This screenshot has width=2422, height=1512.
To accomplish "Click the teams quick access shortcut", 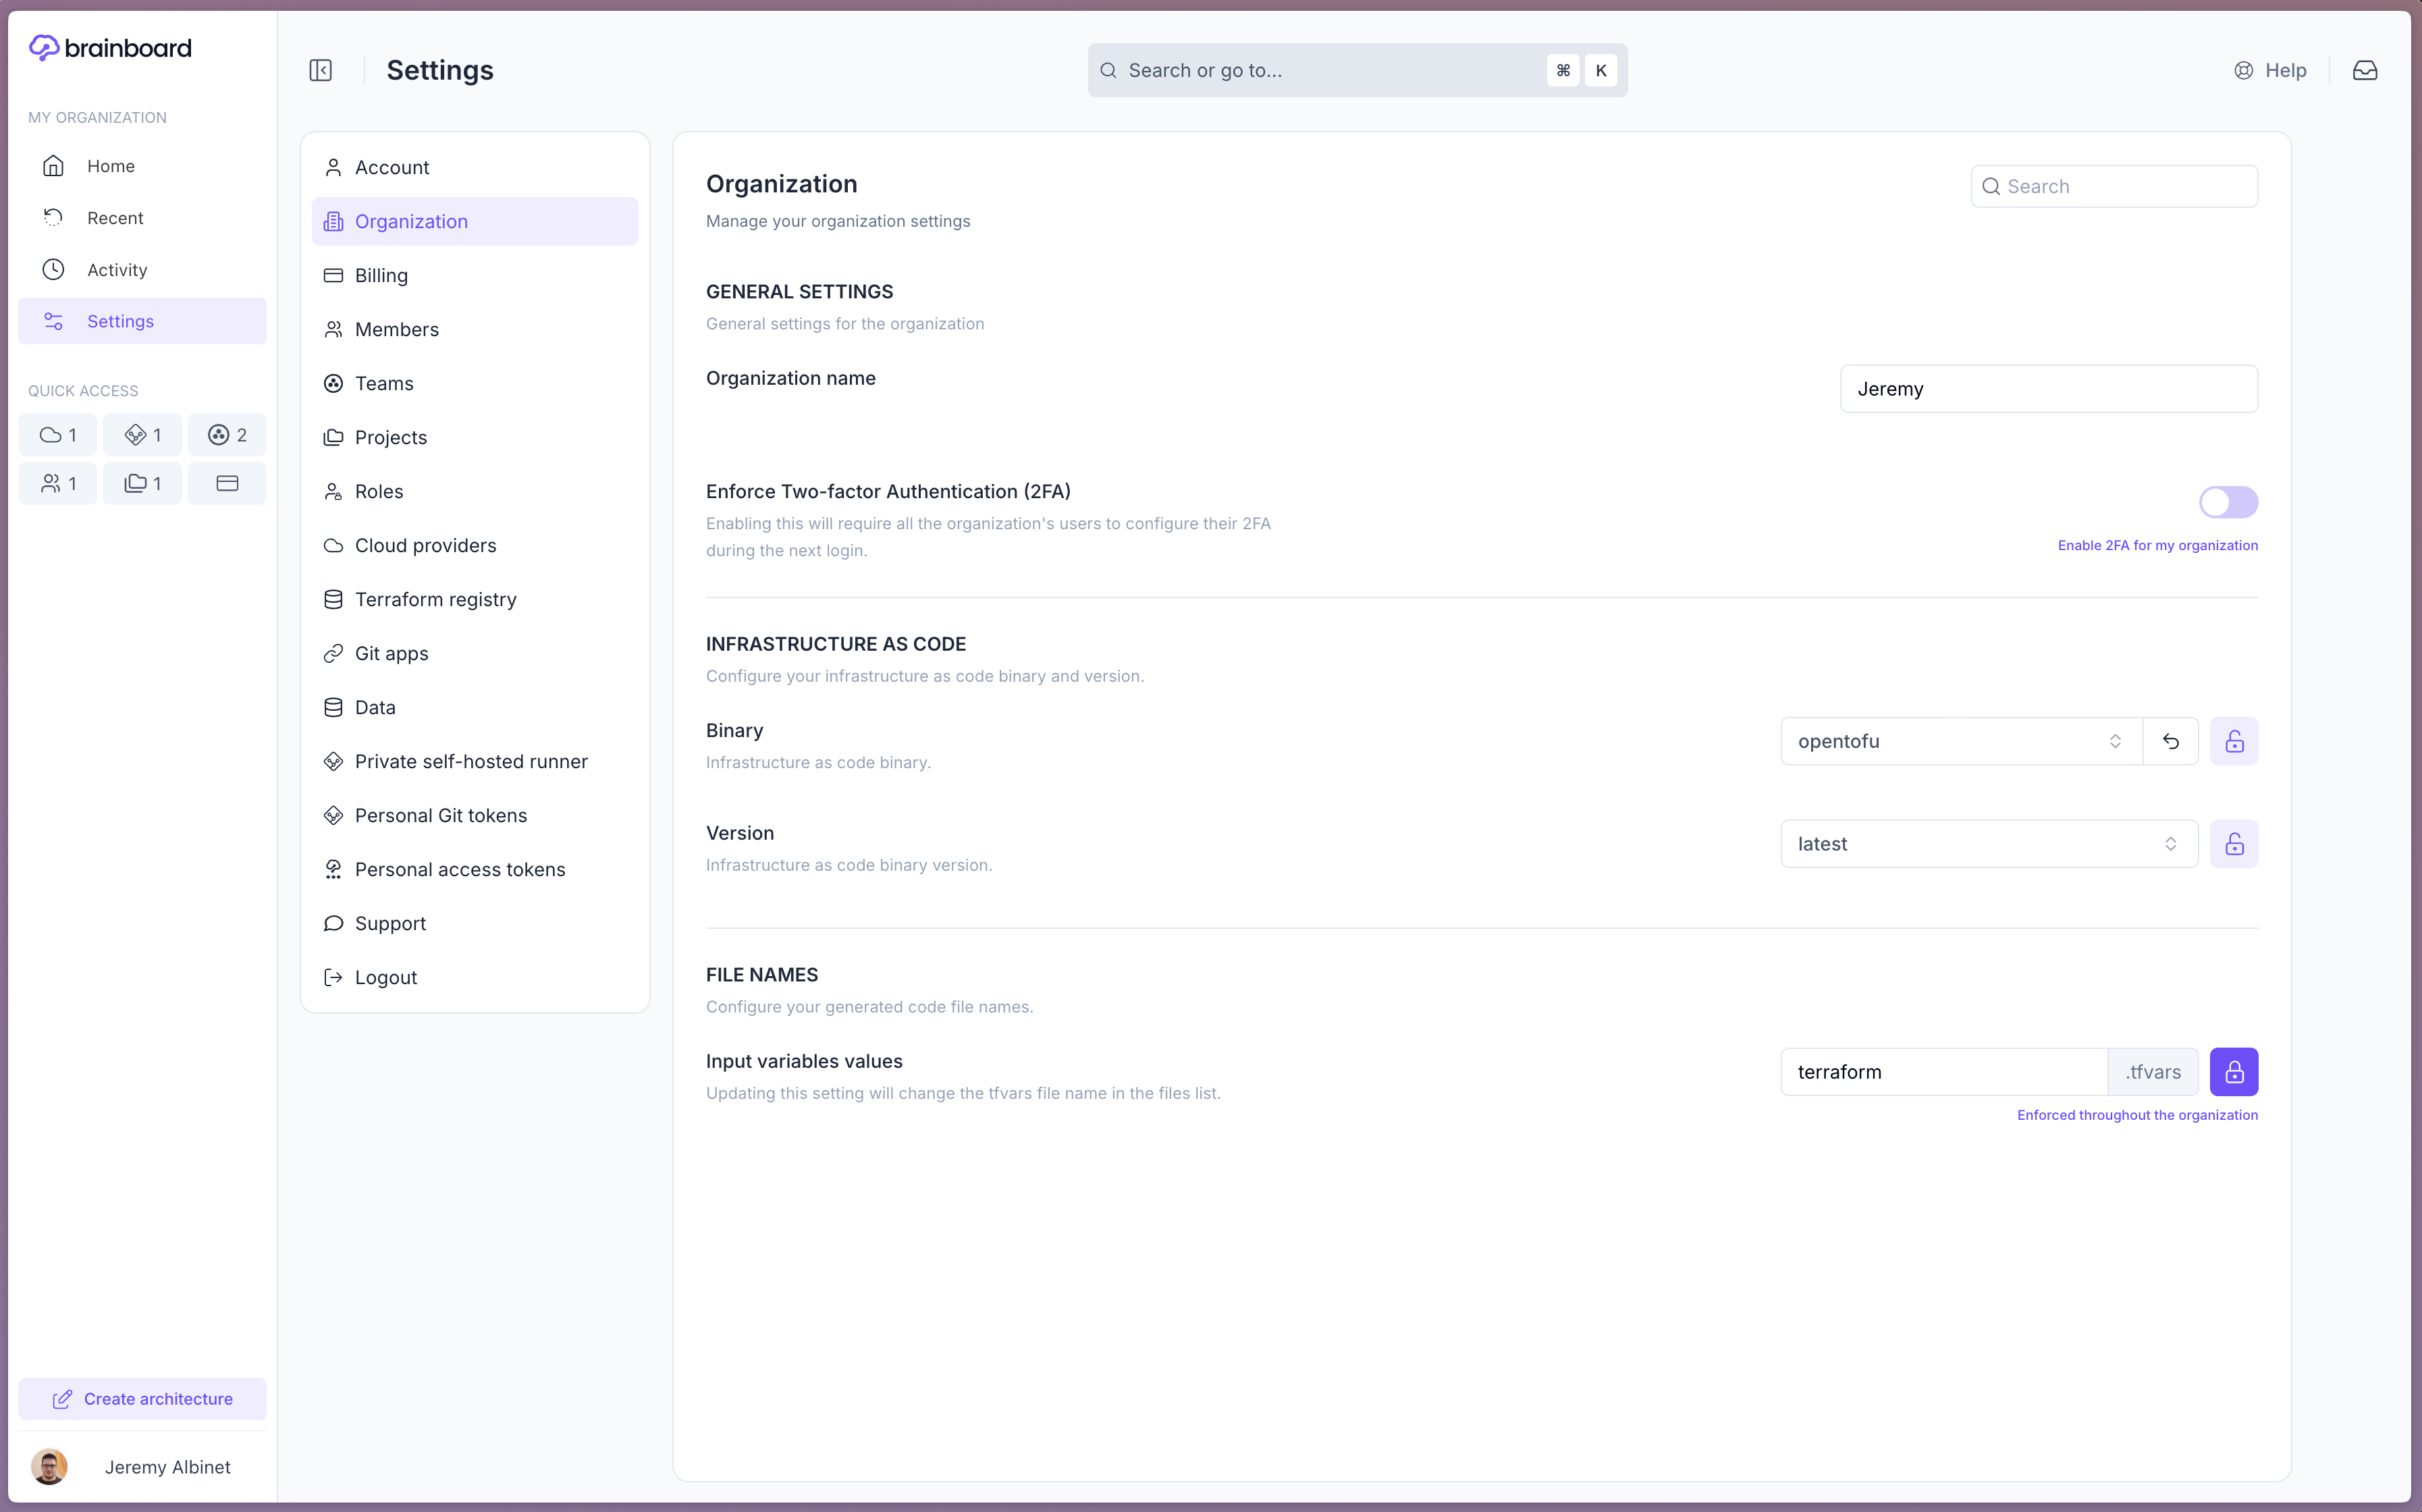I will coord(227,435).
